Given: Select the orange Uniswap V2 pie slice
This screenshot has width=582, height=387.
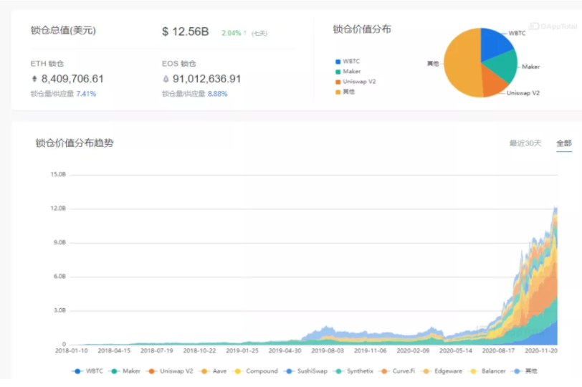Looking at the screenshot, I should pyautogui.click(x=492, y=83).
